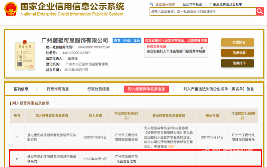Click the 信息分享 button
Screen dimensions: 267x167
pos(237,53)
